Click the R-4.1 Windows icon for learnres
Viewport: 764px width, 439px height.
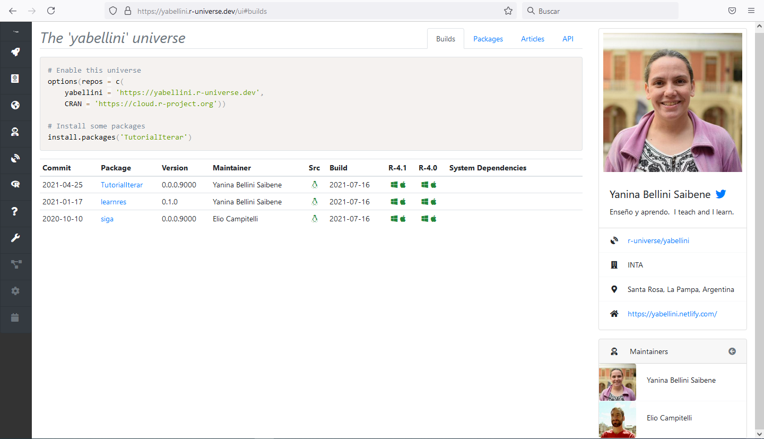(394, 202)
